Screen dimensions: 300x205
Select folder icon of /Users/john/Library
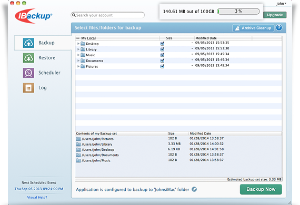point(78,144)
